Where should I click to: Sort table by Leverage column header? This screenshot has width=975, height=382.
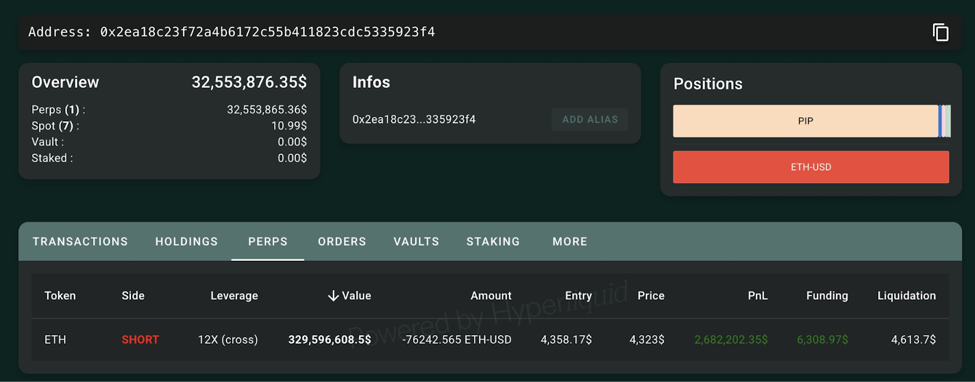tap(234, 296)
